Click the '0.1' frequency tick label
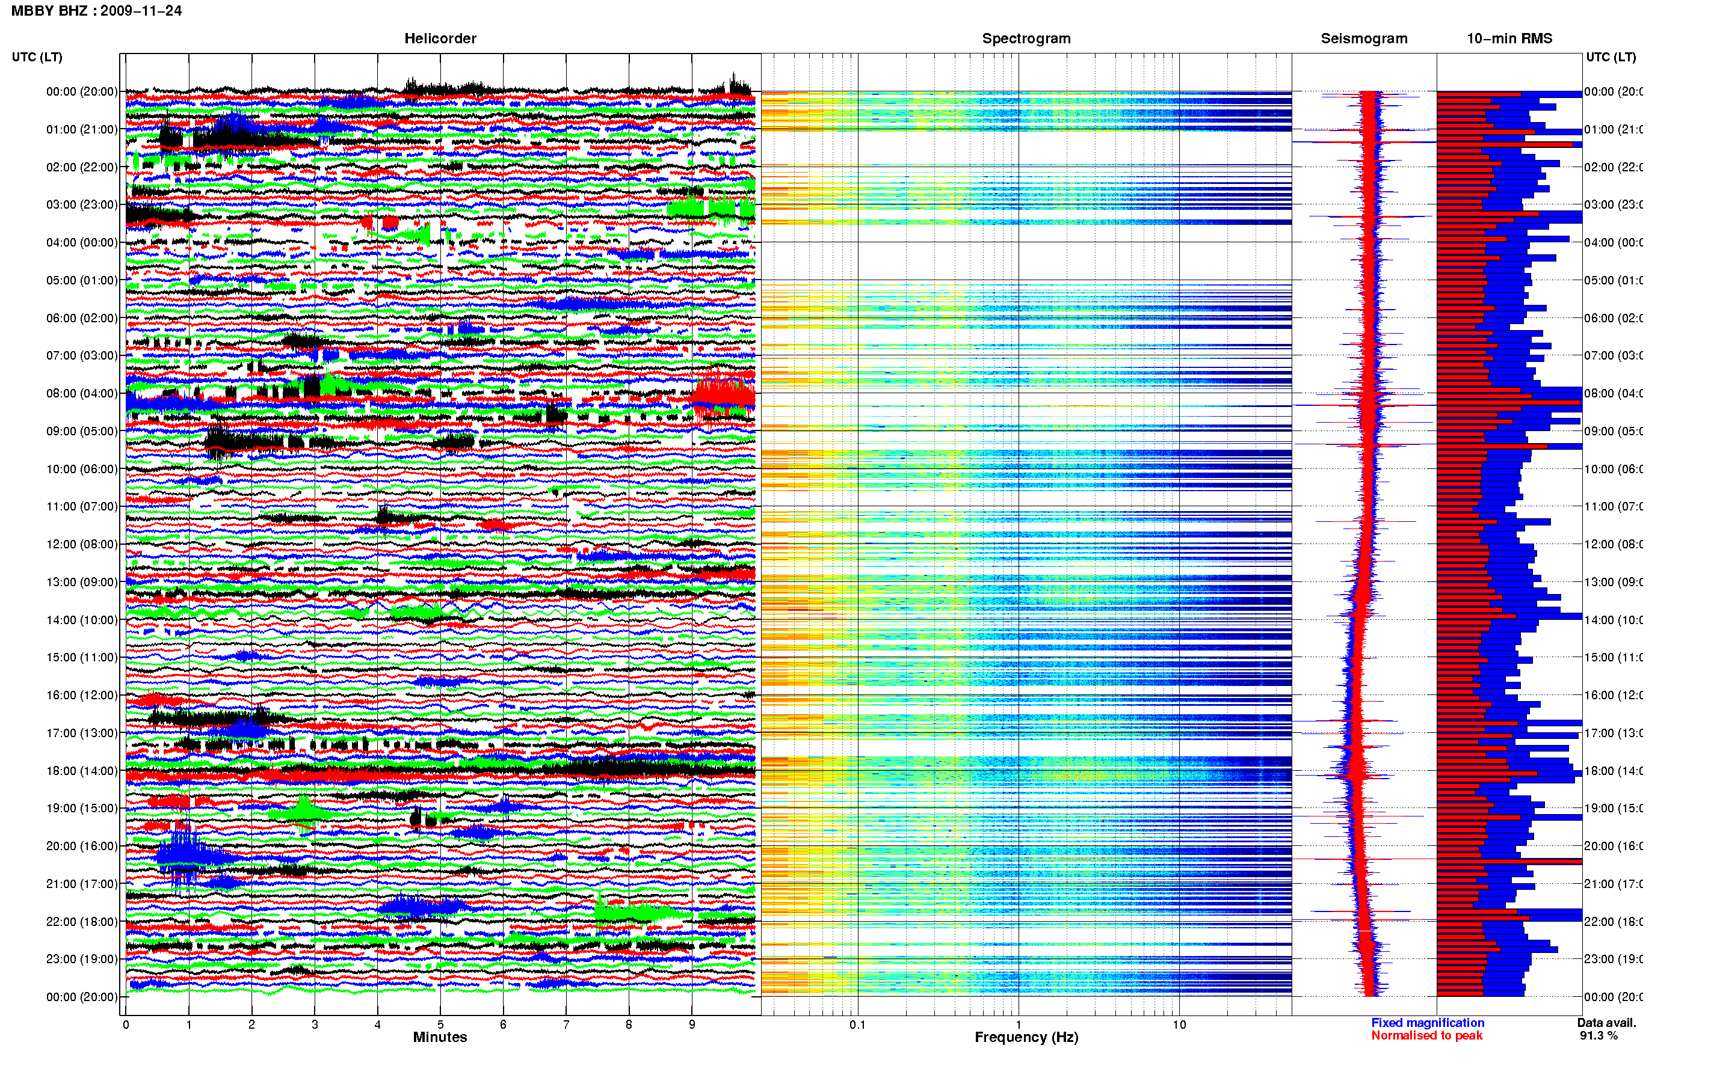This screenshot has width=1711, height=1069. (857, 1025)
